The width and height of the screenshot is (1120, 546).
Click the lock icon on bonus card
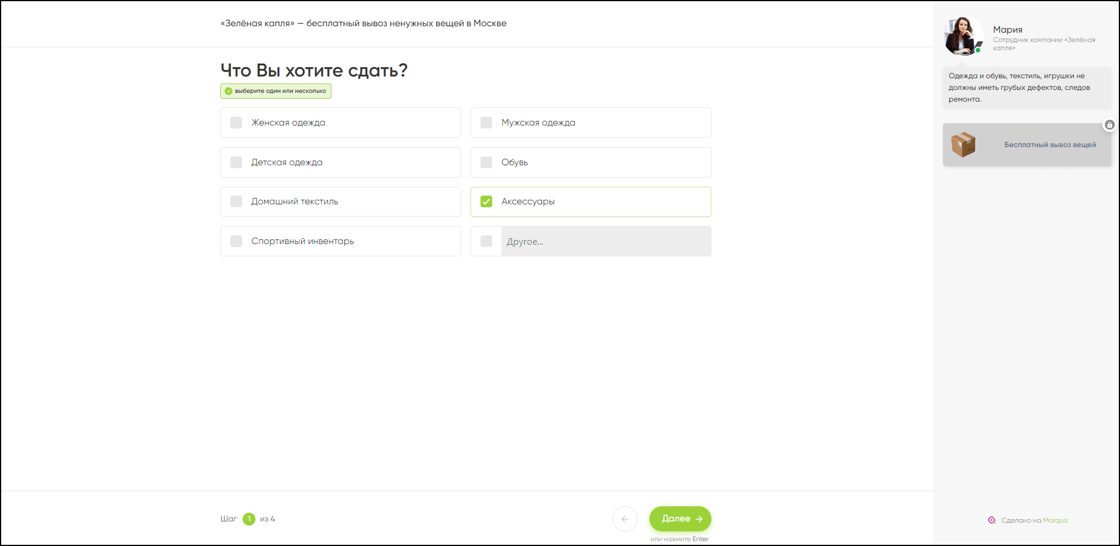(1109, 125)
